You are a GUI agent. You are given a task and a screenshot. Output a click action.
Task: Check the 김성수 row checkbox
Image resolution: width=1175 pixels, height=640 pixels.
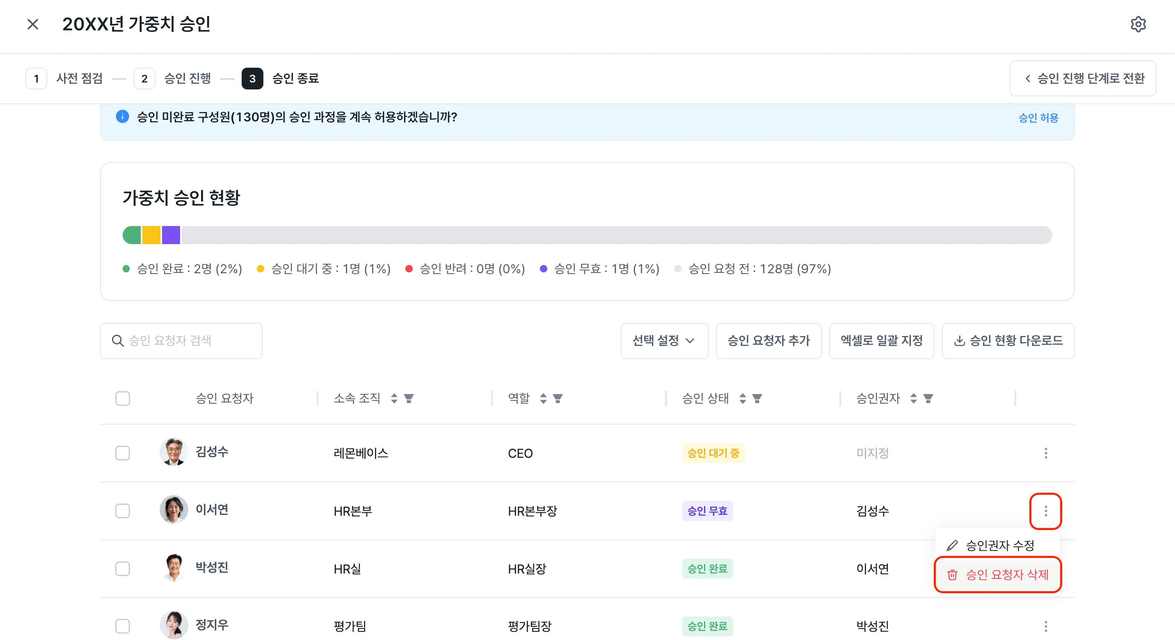coord(123,453)
